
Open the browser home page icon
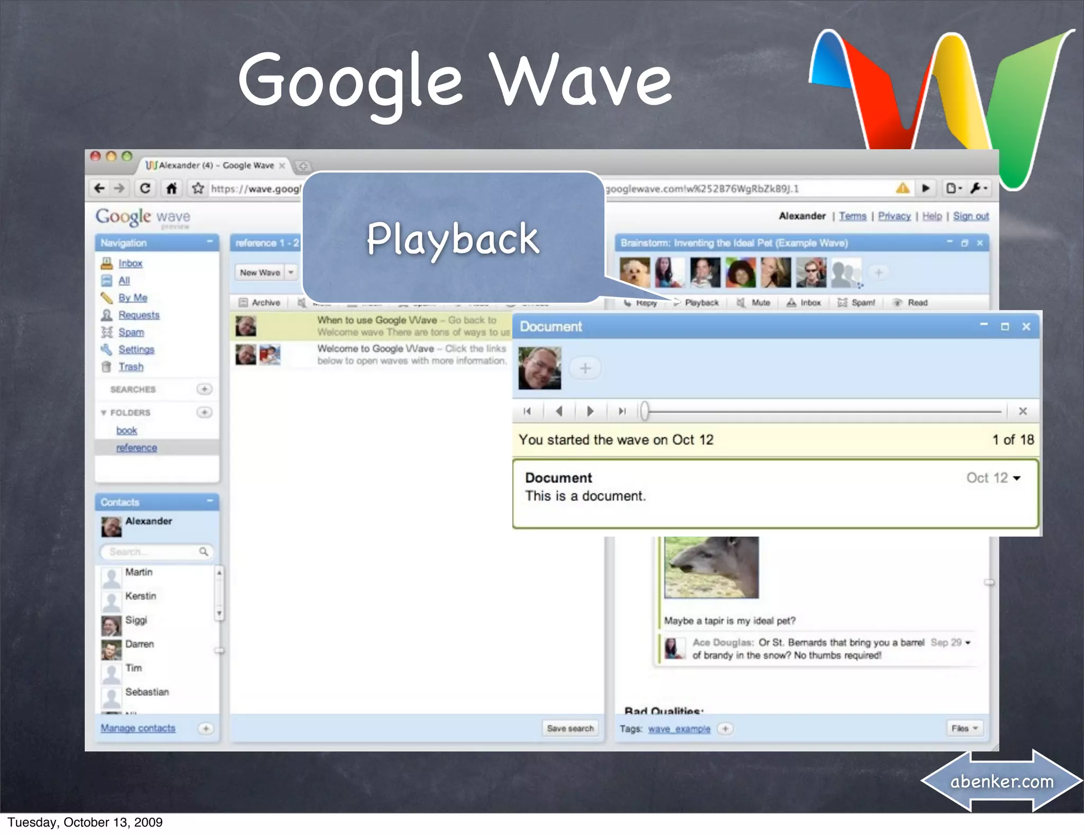point(171,188)
